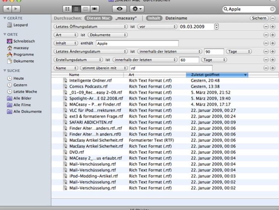This screenshot has height=210, width=279.
Task: Switch search mode to Dateiname
Action: 176,18
